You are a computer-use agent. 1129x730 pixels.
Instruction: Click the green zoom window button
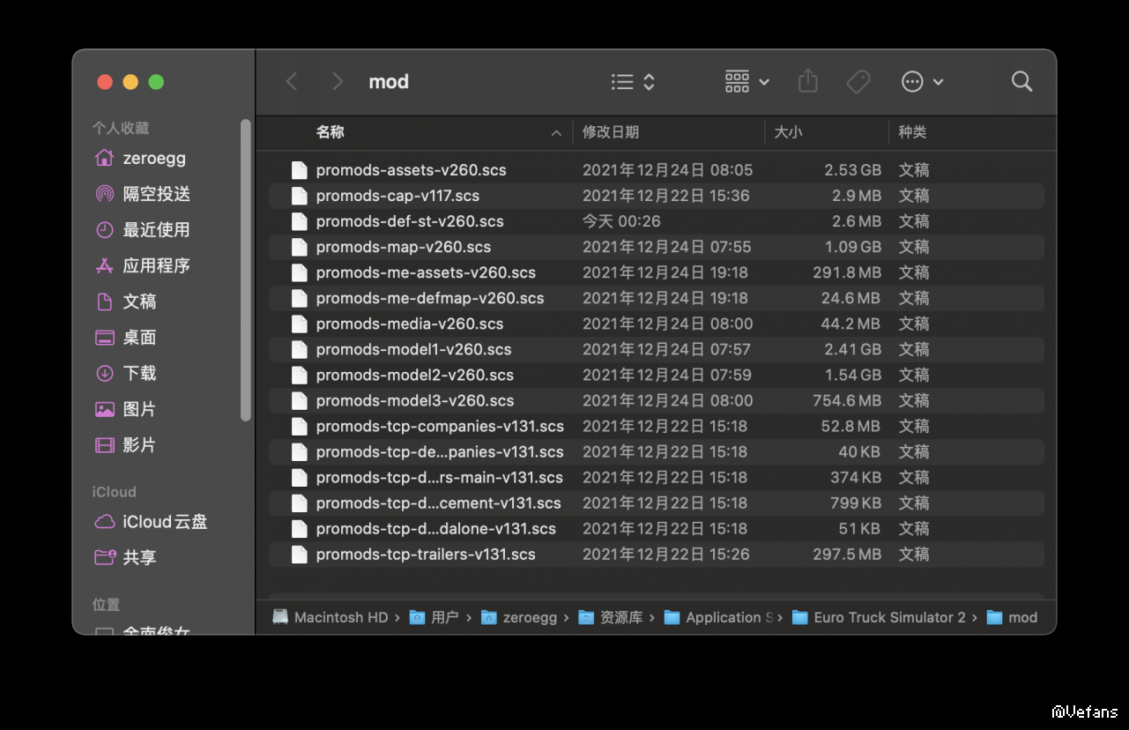click(x=156, y=82)
